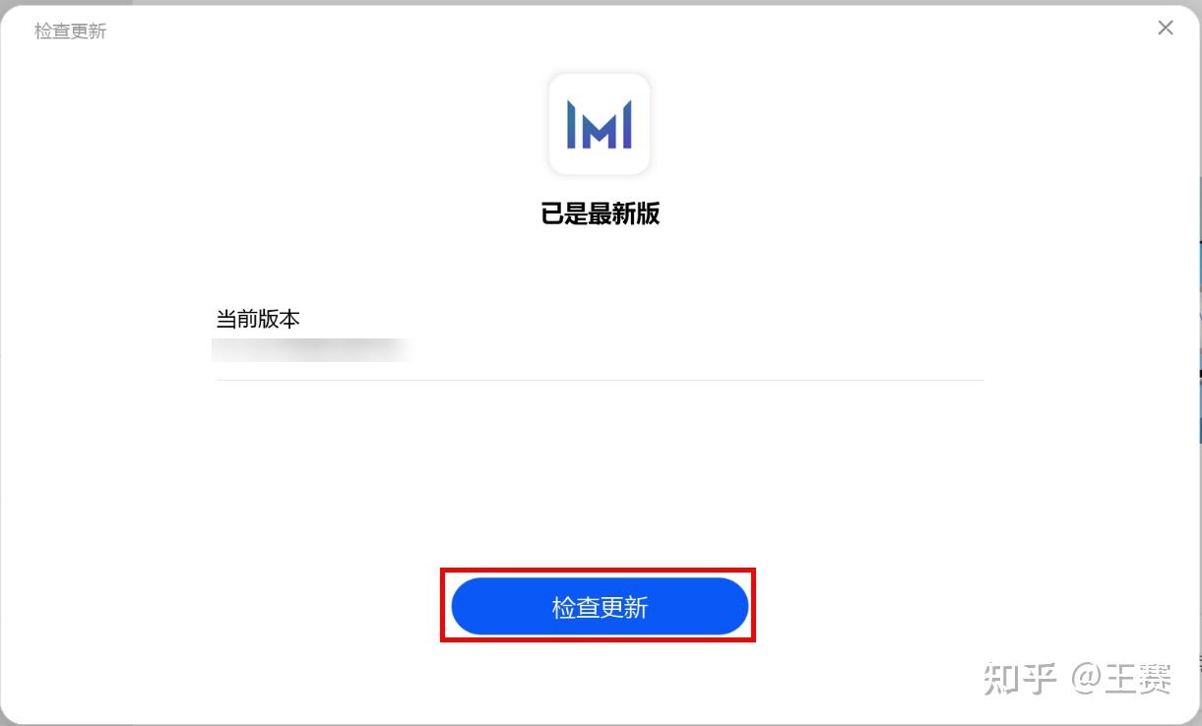
Task: Click the 知乎 watermark logo
Action: tap(1021, 679)
